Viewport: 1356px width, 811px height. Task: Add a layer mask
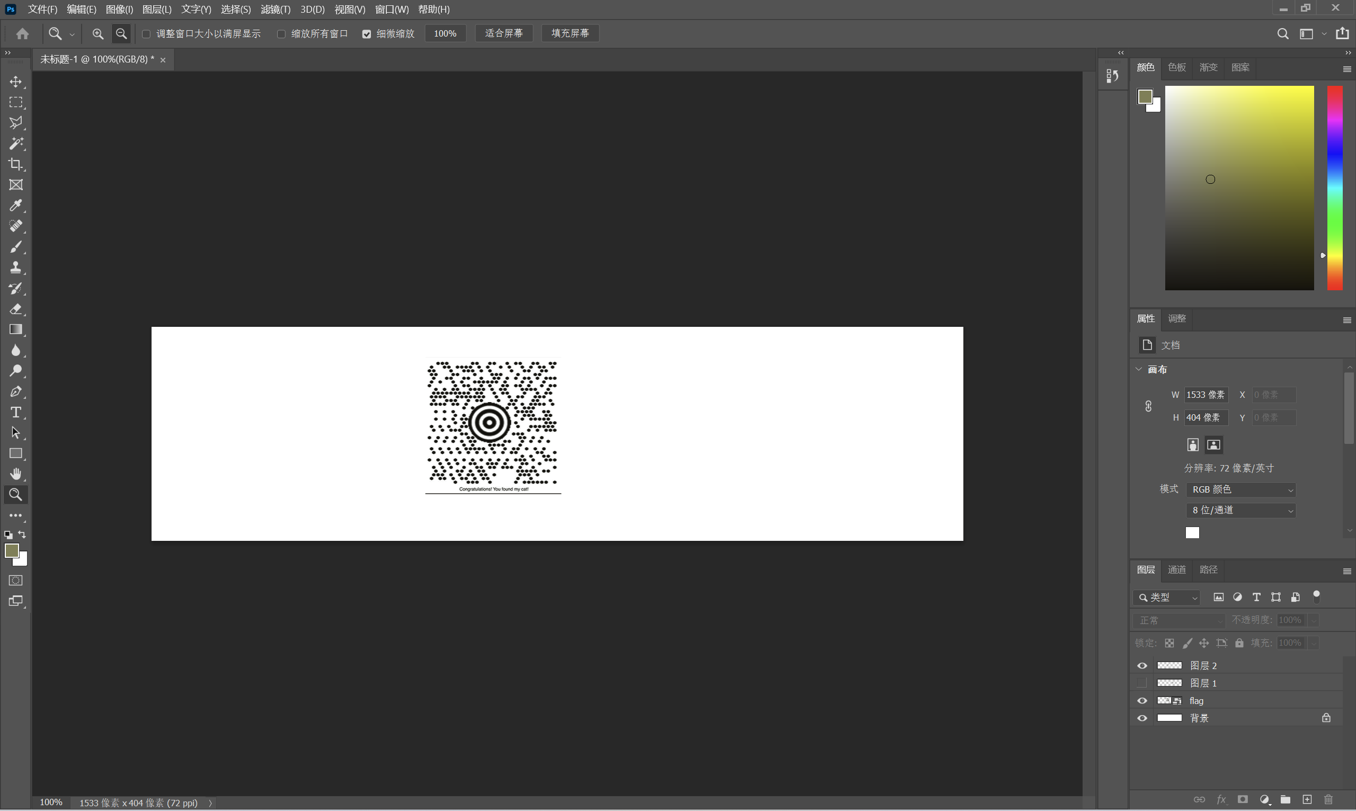coord(1242,799)
